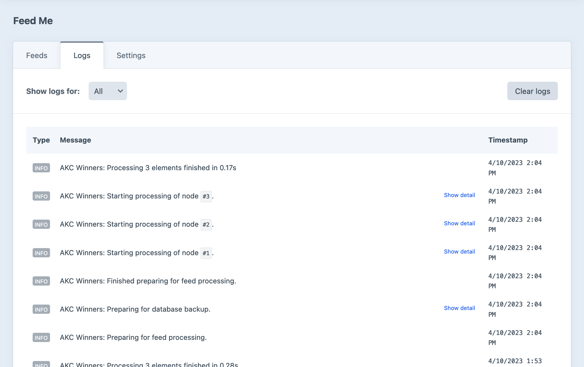Click INFO badge on Preparing for feed row

41,338
